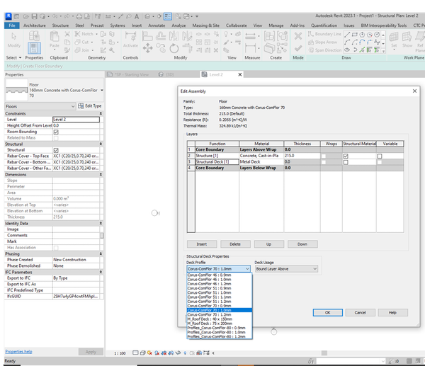Screen dimensions: 425x366
Task: Open the Structure ribbon tab
Action: 61,25
